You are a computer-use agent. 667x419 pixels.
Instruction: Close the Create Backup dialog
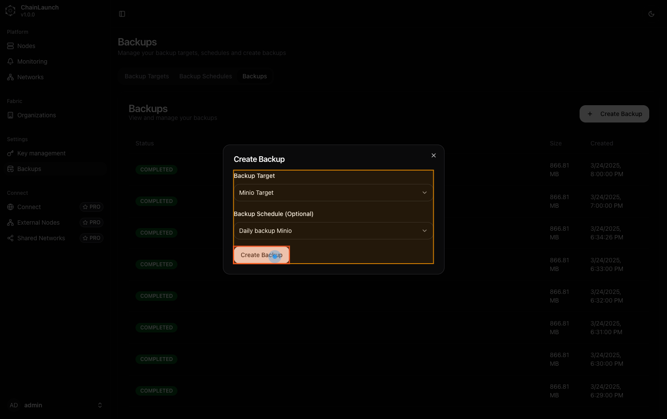pyautogui.click(x=433, y=155)
